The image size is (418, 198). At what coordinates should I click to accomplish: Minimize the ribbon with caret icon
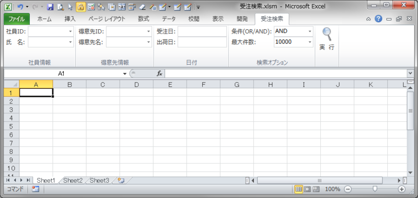point(368,19)
